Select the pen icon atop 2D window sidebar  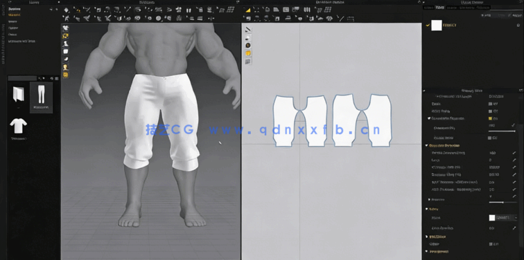point(248,29)
